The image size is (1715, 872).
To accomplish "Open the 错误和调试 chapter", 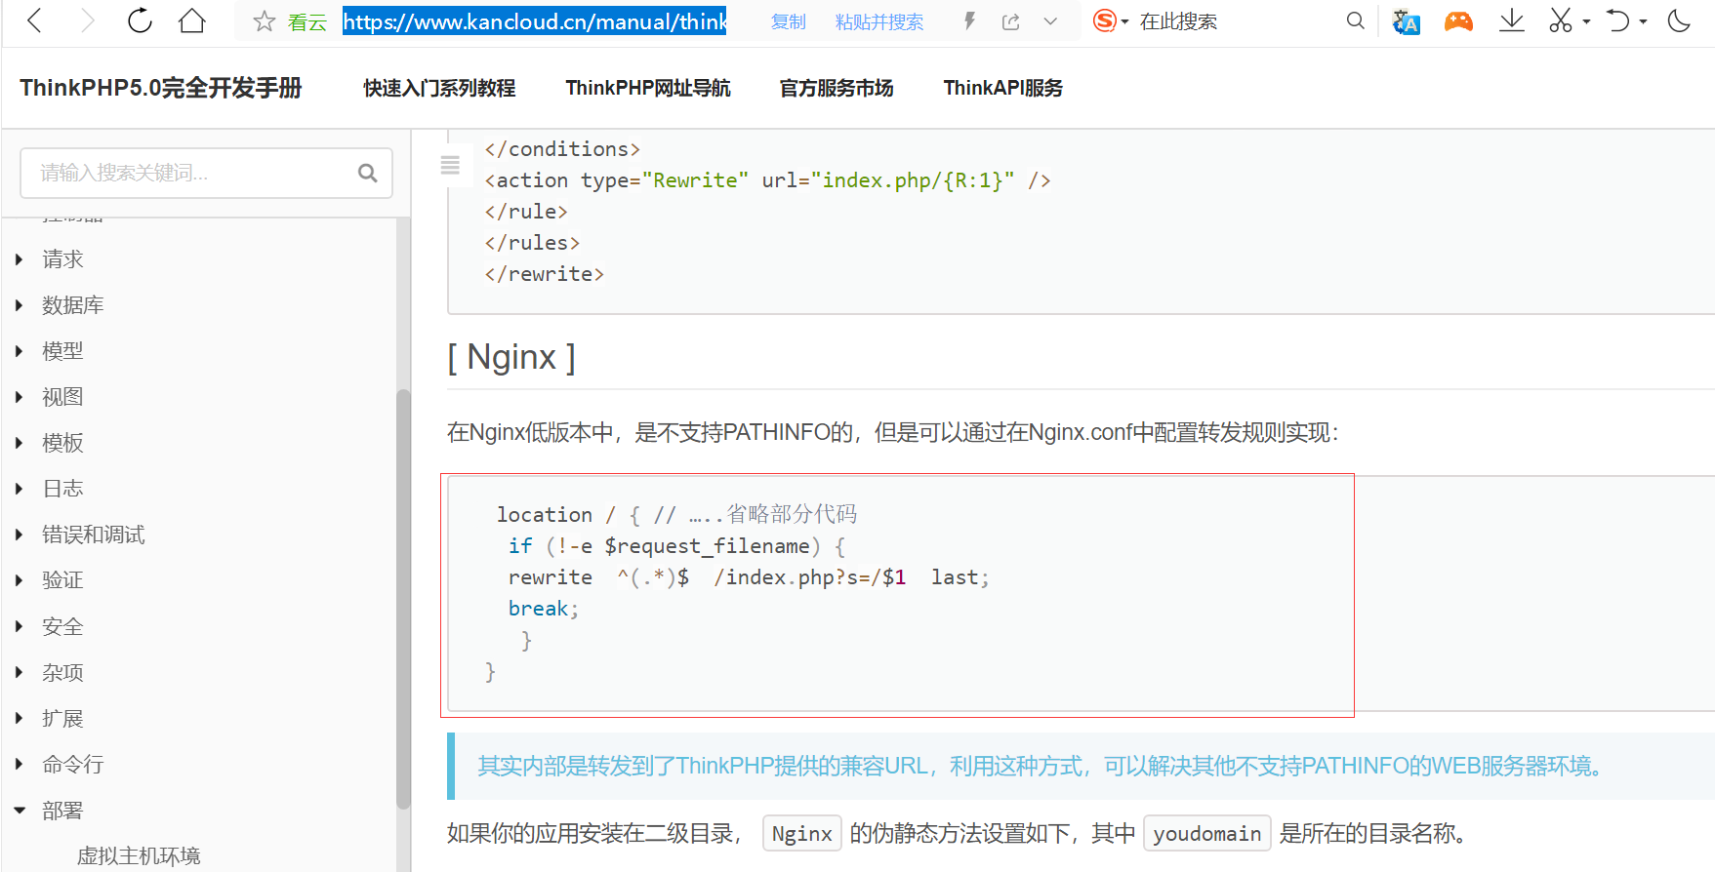I will [x=94, y=535].
